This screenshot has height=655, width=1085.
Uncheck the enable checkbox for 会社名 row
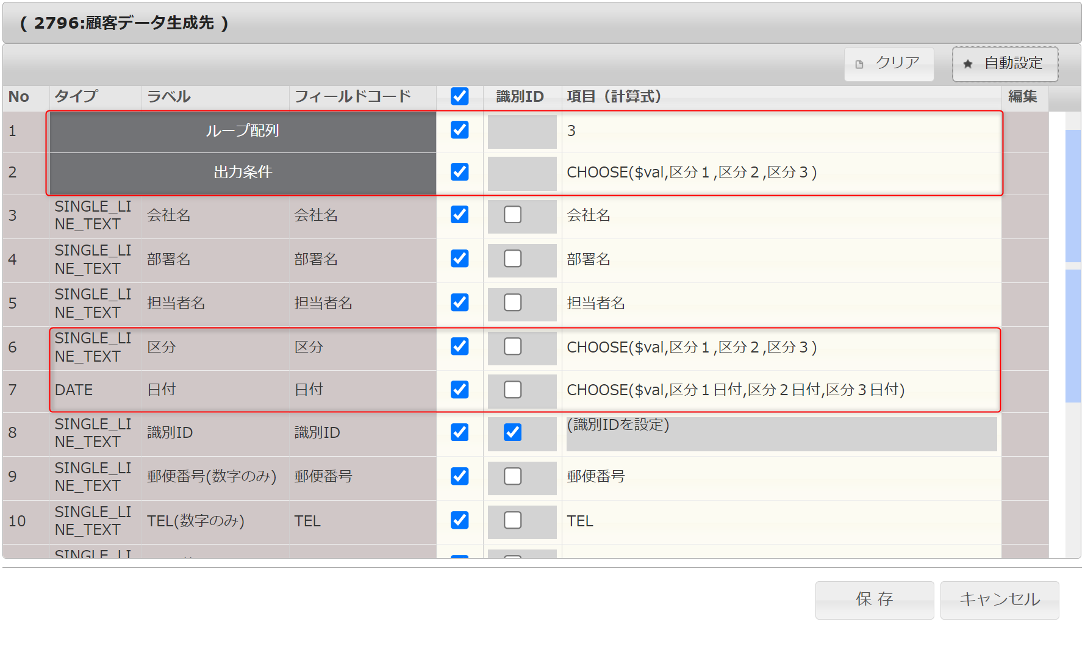pos(460,215)
